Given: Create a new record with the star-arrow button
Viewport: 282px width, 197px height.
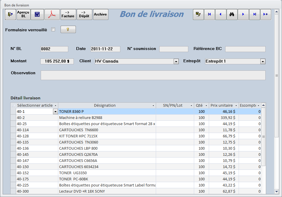Looking at the screenshot, I should [x=266, y=14].
